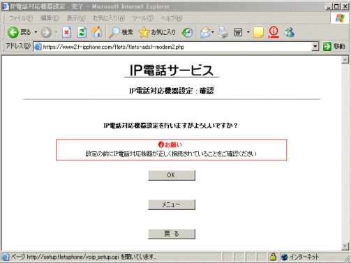Click the Messenger people icon
The height and width of the screenshot is (263, 351).
pos(289,32)
